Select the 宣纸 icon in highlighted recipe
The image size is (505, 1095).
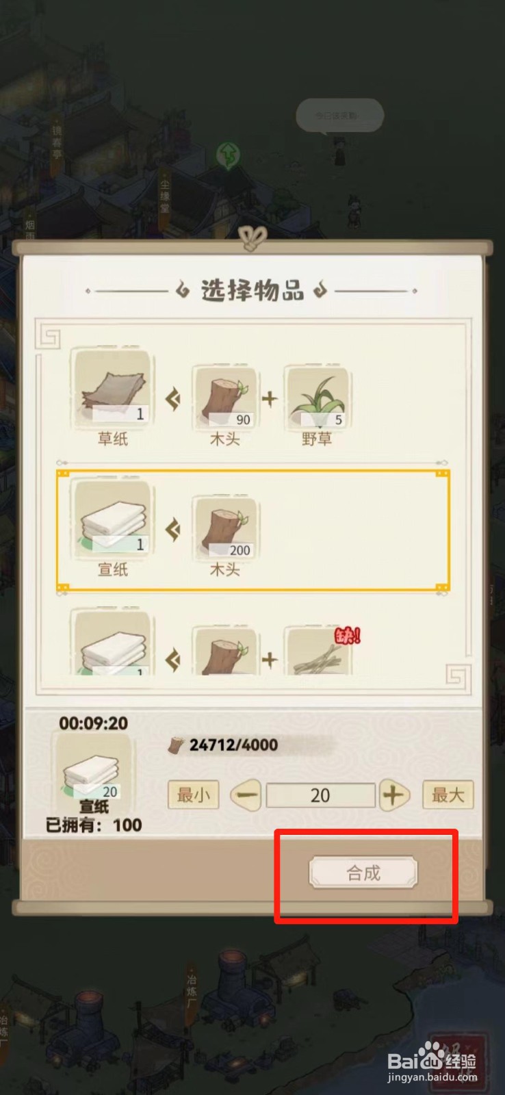[113, 518]
